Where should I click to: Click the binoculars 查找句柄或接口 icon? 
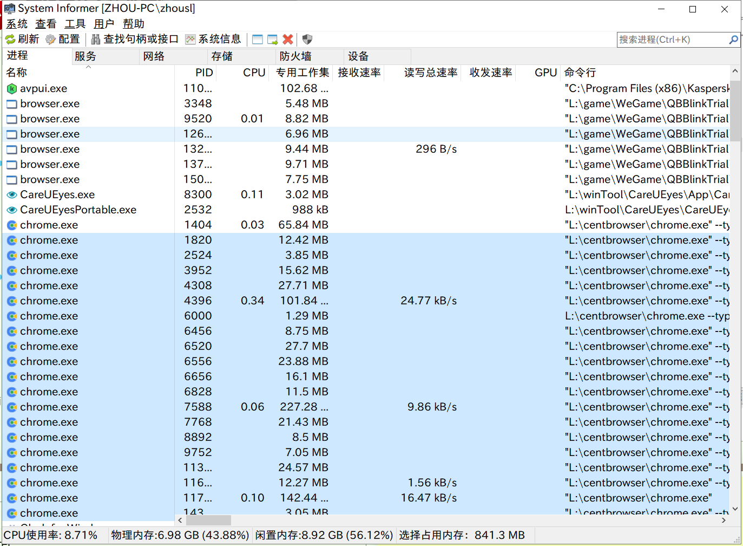coord(96,40)
